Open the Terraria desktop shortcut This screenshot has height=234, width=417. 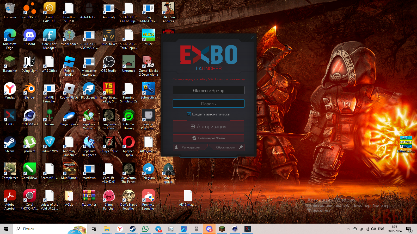[50, 118]
